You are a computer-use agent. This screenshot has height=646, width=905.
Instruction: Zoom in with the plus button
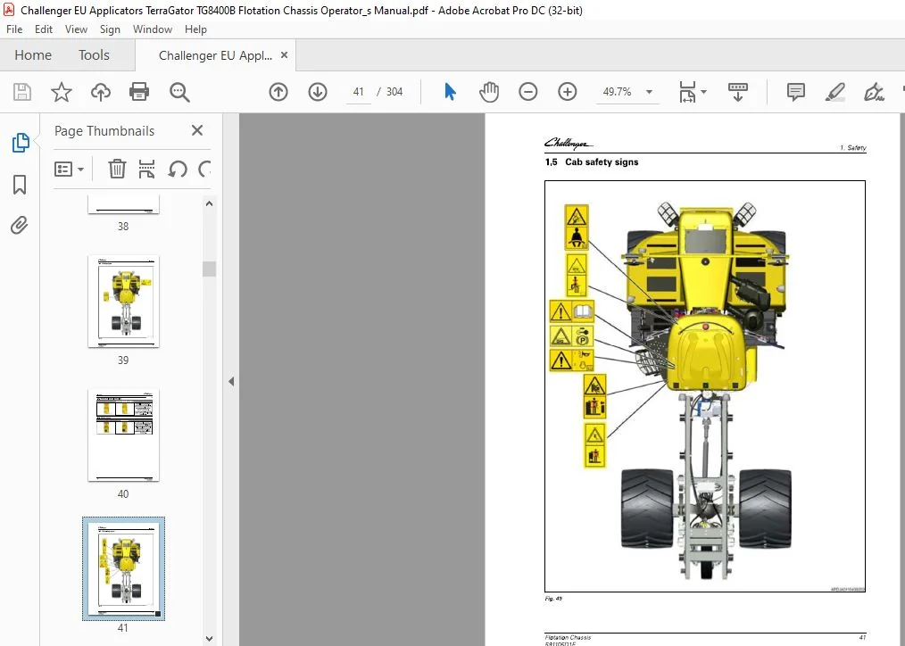tap(568, 92)
